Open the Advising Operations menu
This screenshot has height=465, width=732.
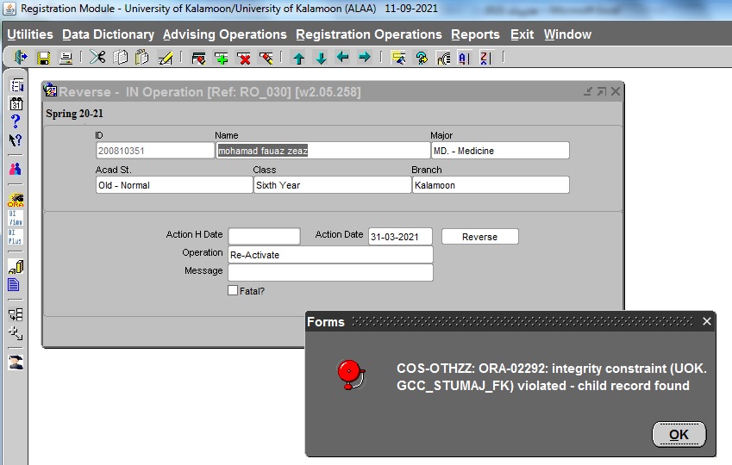click(224, 34)
